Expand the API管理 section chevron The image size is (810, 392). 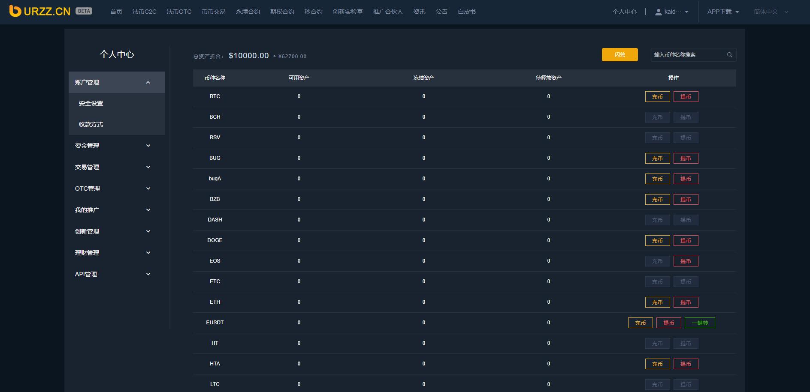[x=148, y=274]
